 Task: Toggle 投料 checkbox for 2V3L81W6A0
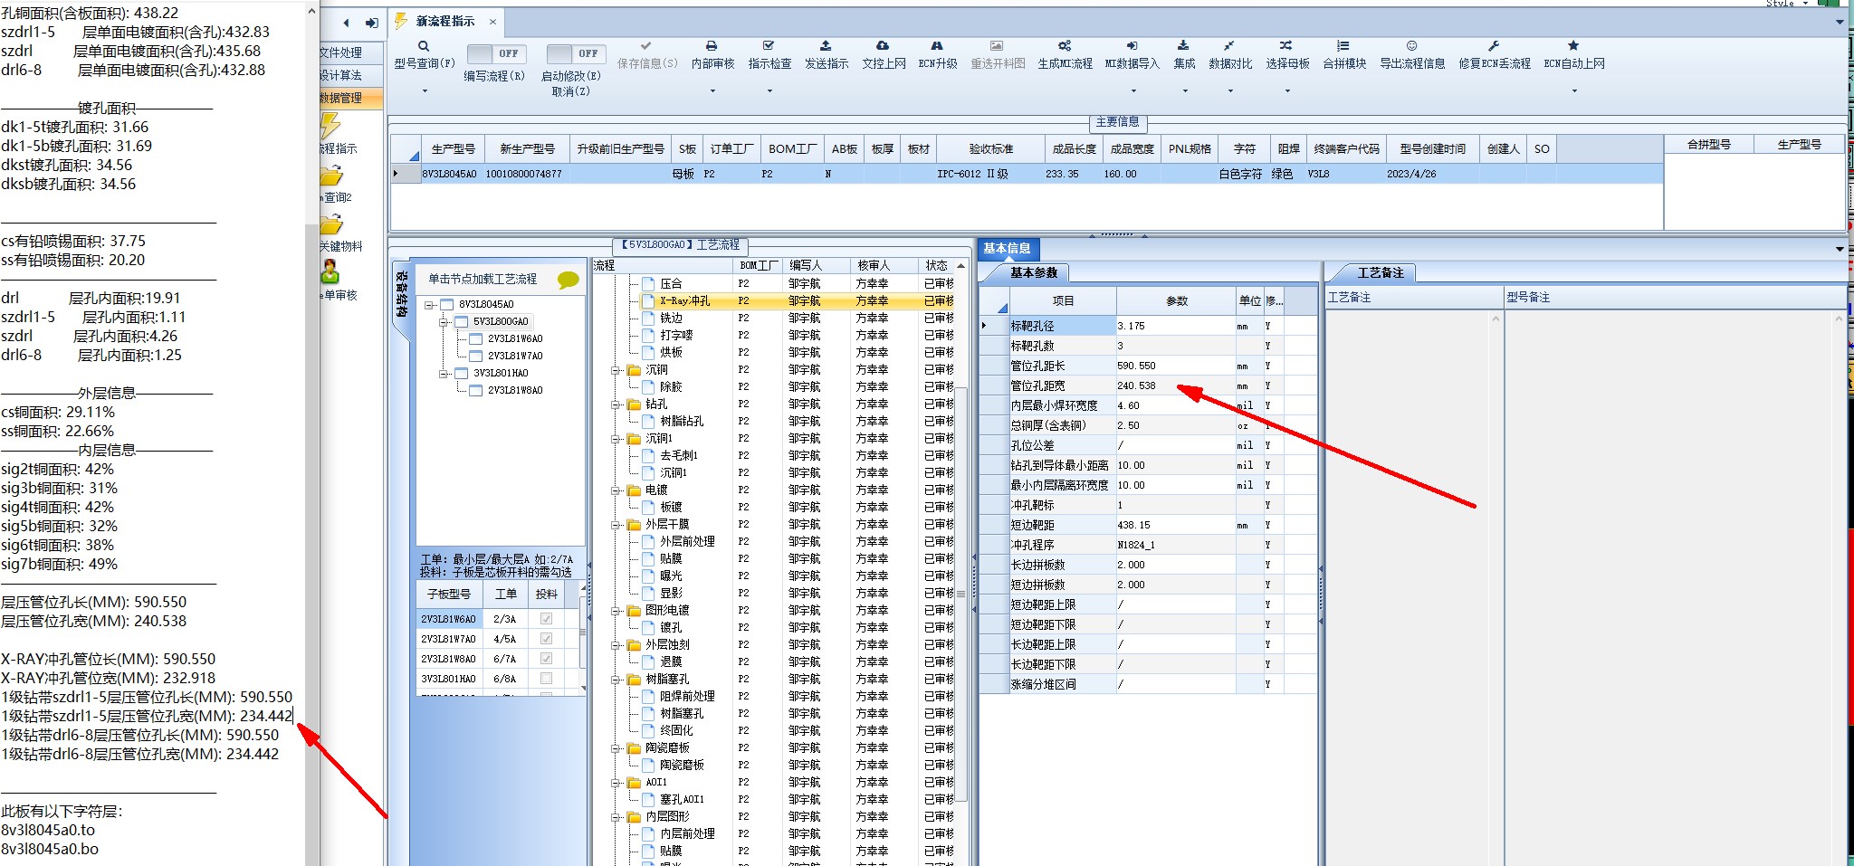546,619
